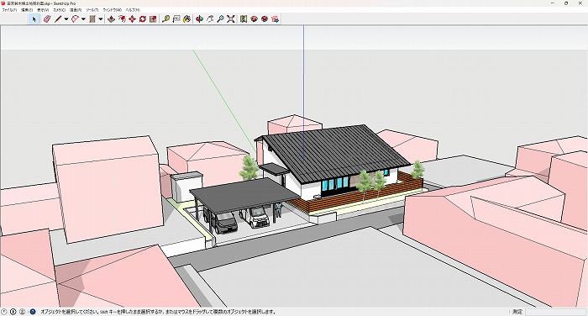
Task: Open the ファイル (File) menu
Action: (9, 10)
